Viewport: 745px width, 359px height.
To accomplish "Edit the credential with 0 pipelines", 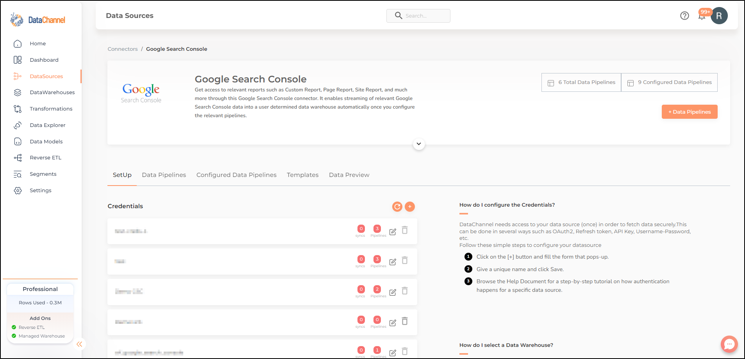I will [x=393, y=323].
